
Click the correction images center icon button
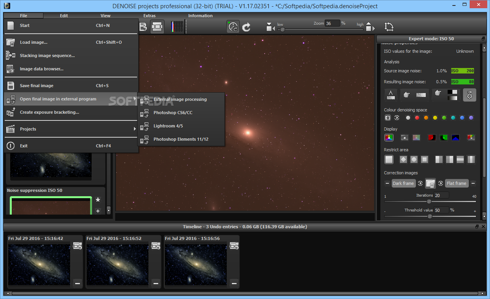tap(430, 183)
